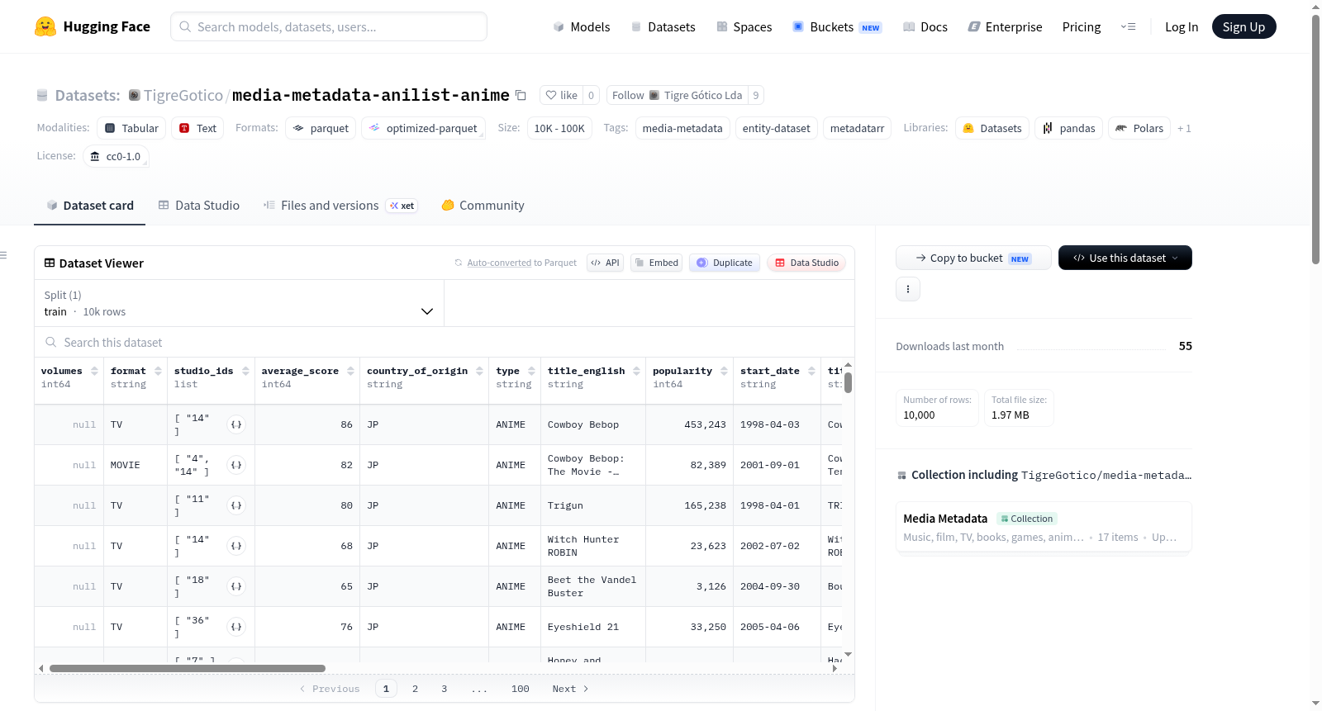Focus the Search this dataset field

coord(445,342)
